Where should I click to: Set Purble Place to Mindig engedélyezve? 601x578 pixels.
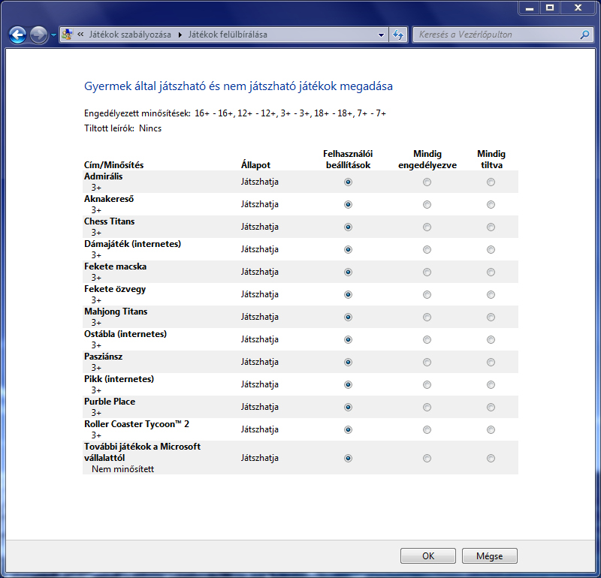[x=427, y=407]
